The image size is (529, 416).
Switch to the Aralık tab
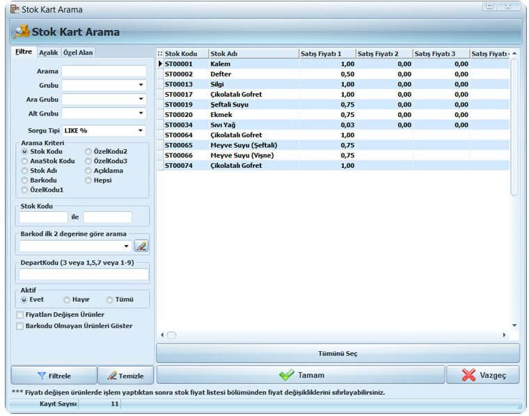point(49,53)
